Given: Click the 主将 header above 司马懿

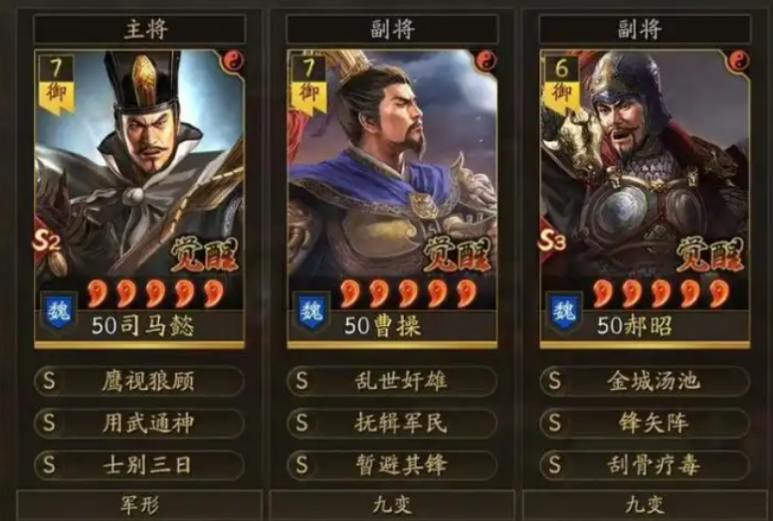Looking at the screenshot, I should [x=139, y=30].
